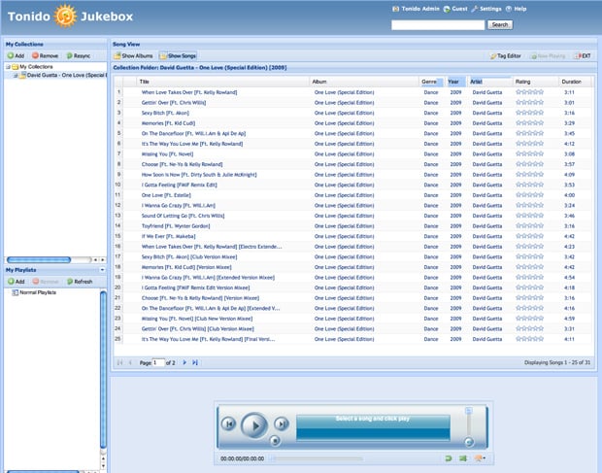The image size is (602, 473).
Task: Switch to Show Albums view
Action: [134, 55]
